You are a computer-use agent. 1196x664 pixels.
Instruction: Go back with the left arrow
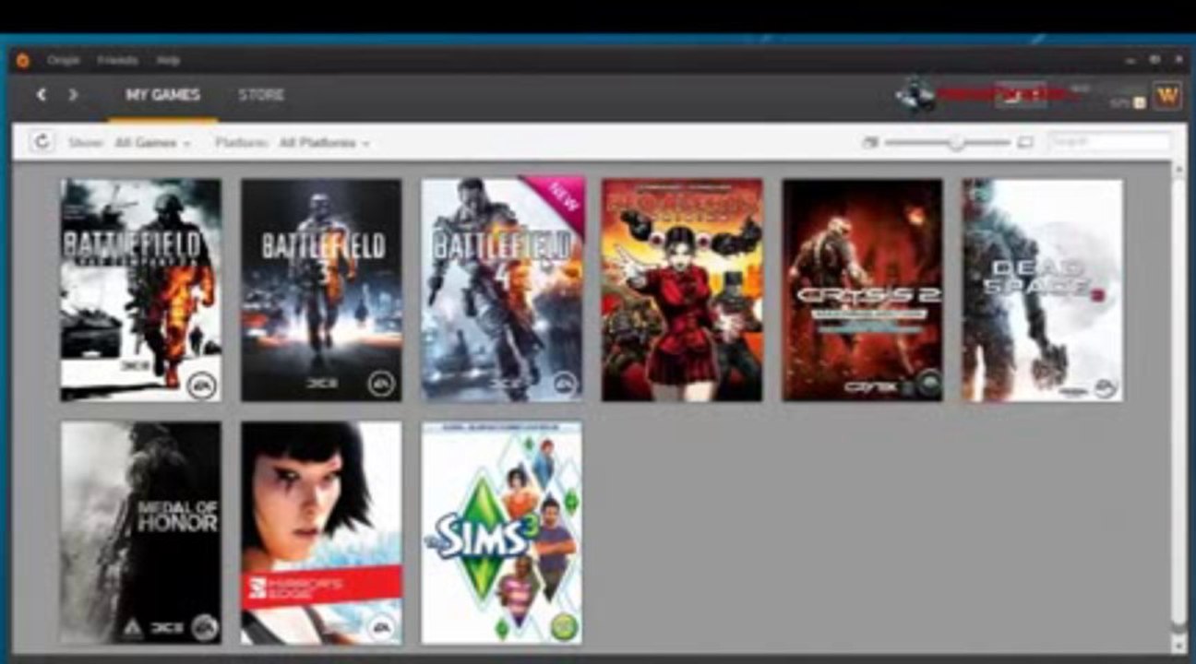(x=41, y=94)
